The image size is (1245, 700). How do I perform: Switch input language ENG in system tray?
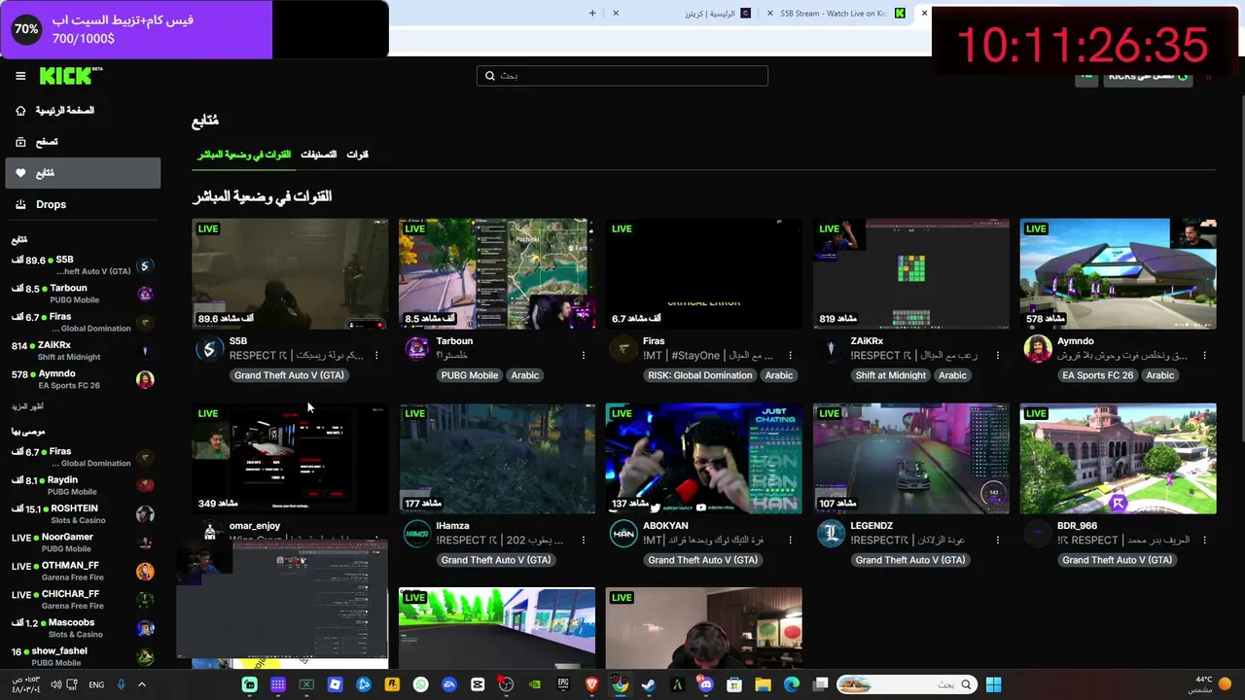[x=96, y=684]
